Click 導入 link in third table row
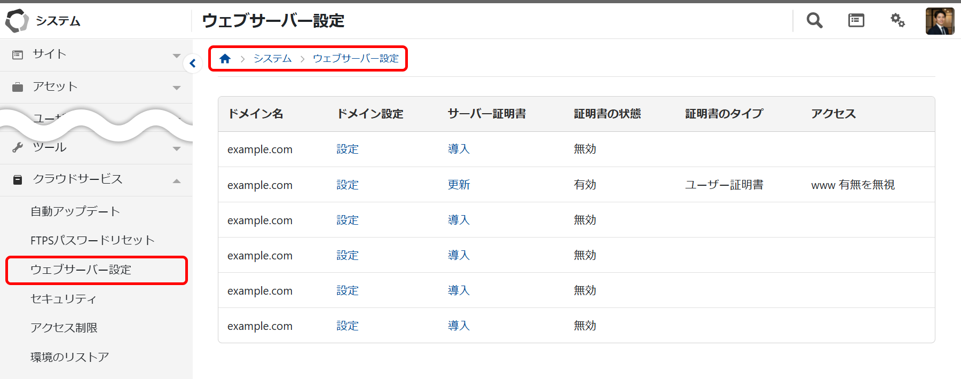 [x=459, y=220]
